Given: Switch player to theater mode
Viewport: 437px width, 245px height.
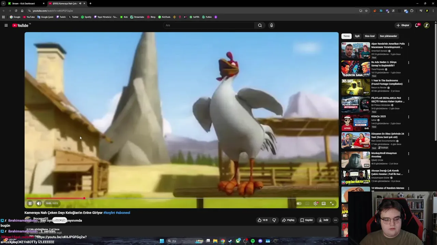Looking at the screenshot, I should coord(324,203).
